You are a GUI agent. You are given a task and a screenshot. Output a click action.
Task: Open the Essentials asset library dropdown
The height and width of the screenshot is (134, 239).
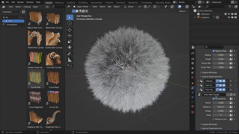[x=12, y=12]
